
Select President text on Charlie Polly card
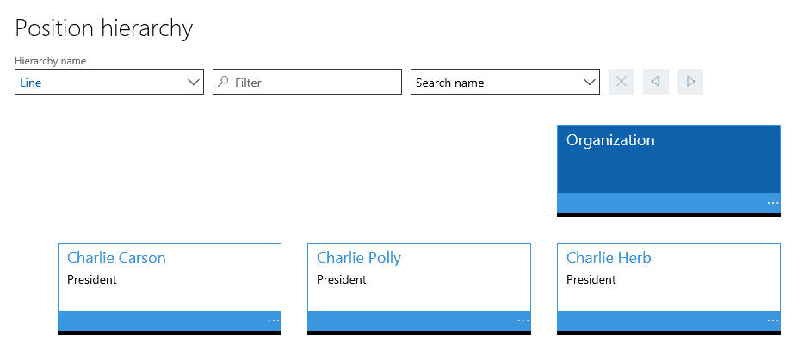click(x=342, y=279)
